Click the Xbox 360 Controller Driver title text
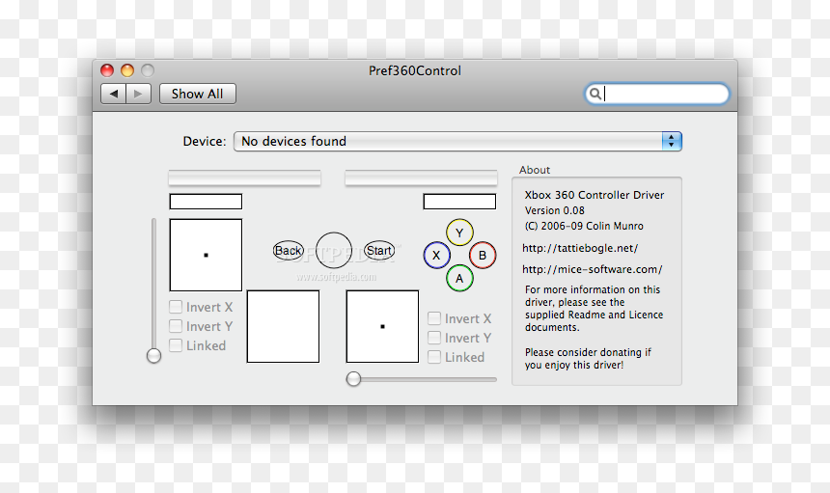The width and height of the screenshot is (830, 493). pos(594,195)
